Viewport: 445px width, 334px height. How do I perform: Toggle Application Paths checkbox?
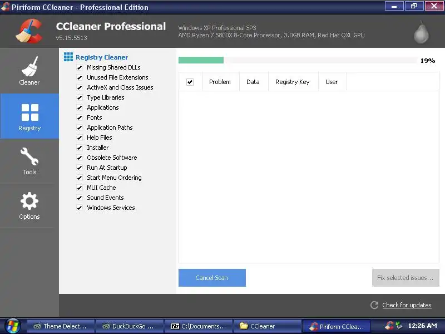tap(80, 127)
